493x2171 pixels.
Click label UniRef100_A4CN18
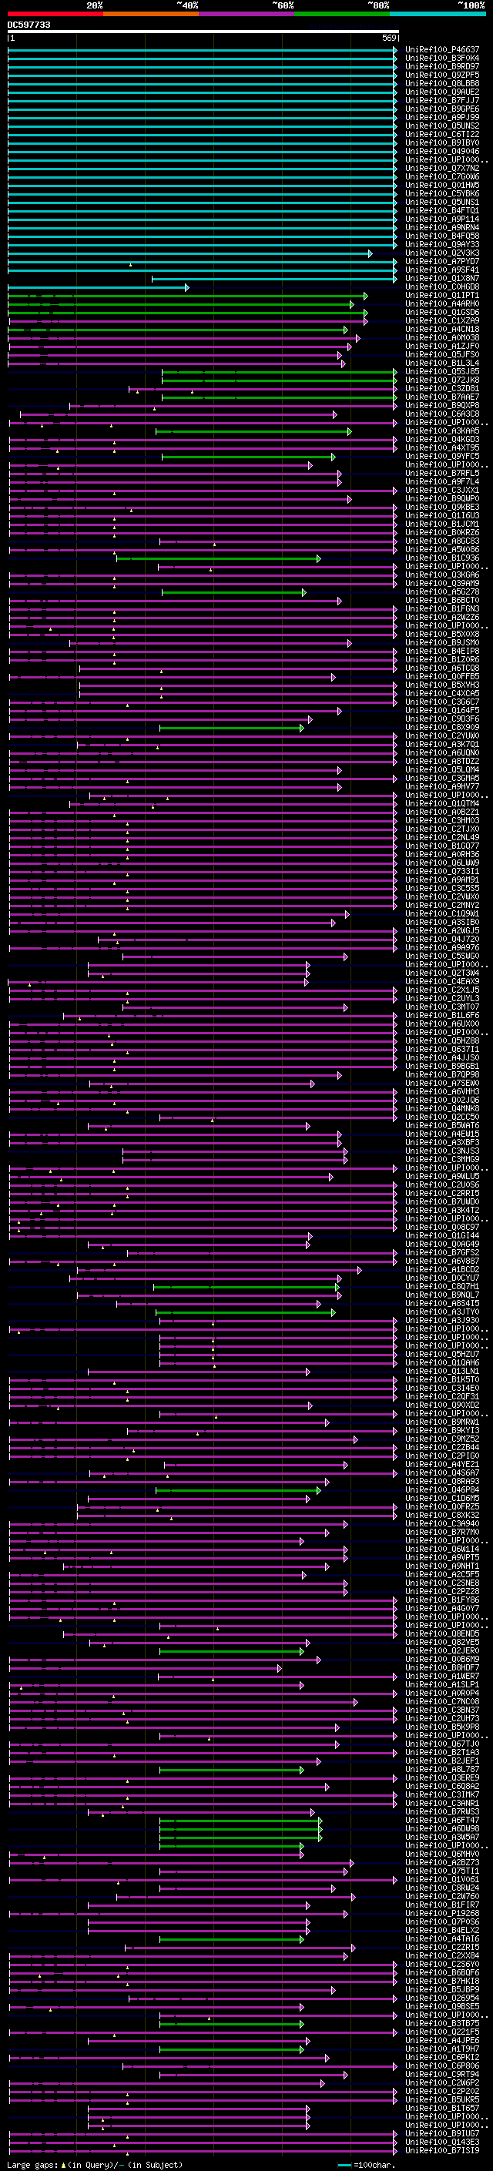pyautogui.click(x=442, y=330)
